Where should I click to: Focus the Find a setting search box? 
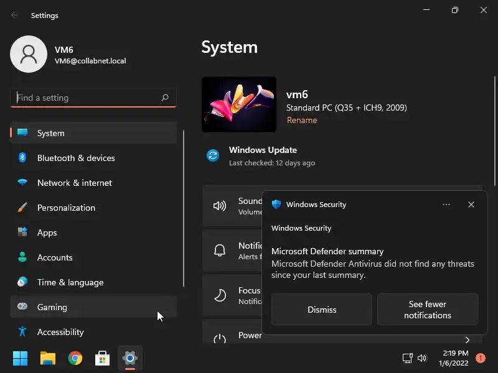(93, 98)
